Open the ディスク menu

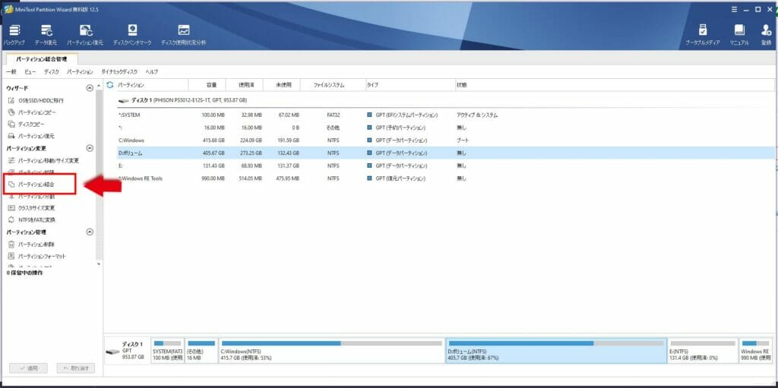coord(52,72)
